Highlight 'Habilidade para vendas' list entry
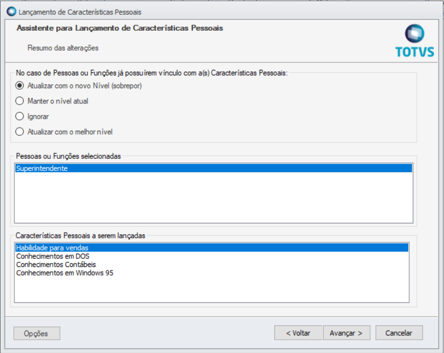 (212, 248)
